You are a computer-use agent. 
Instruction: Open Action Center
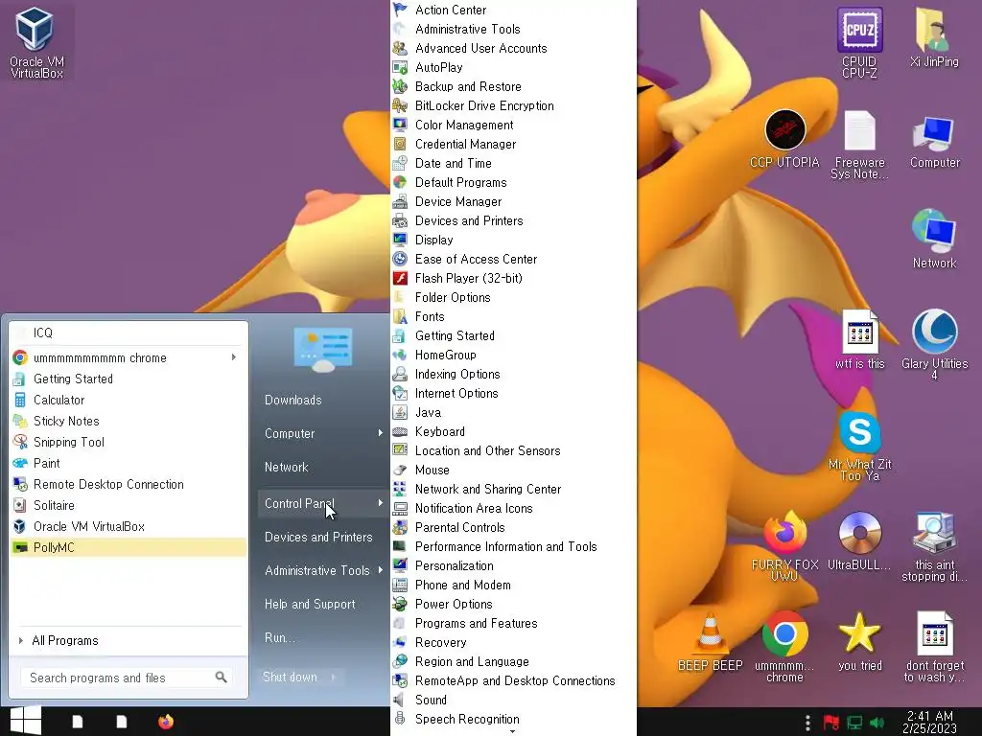[451, 10]
